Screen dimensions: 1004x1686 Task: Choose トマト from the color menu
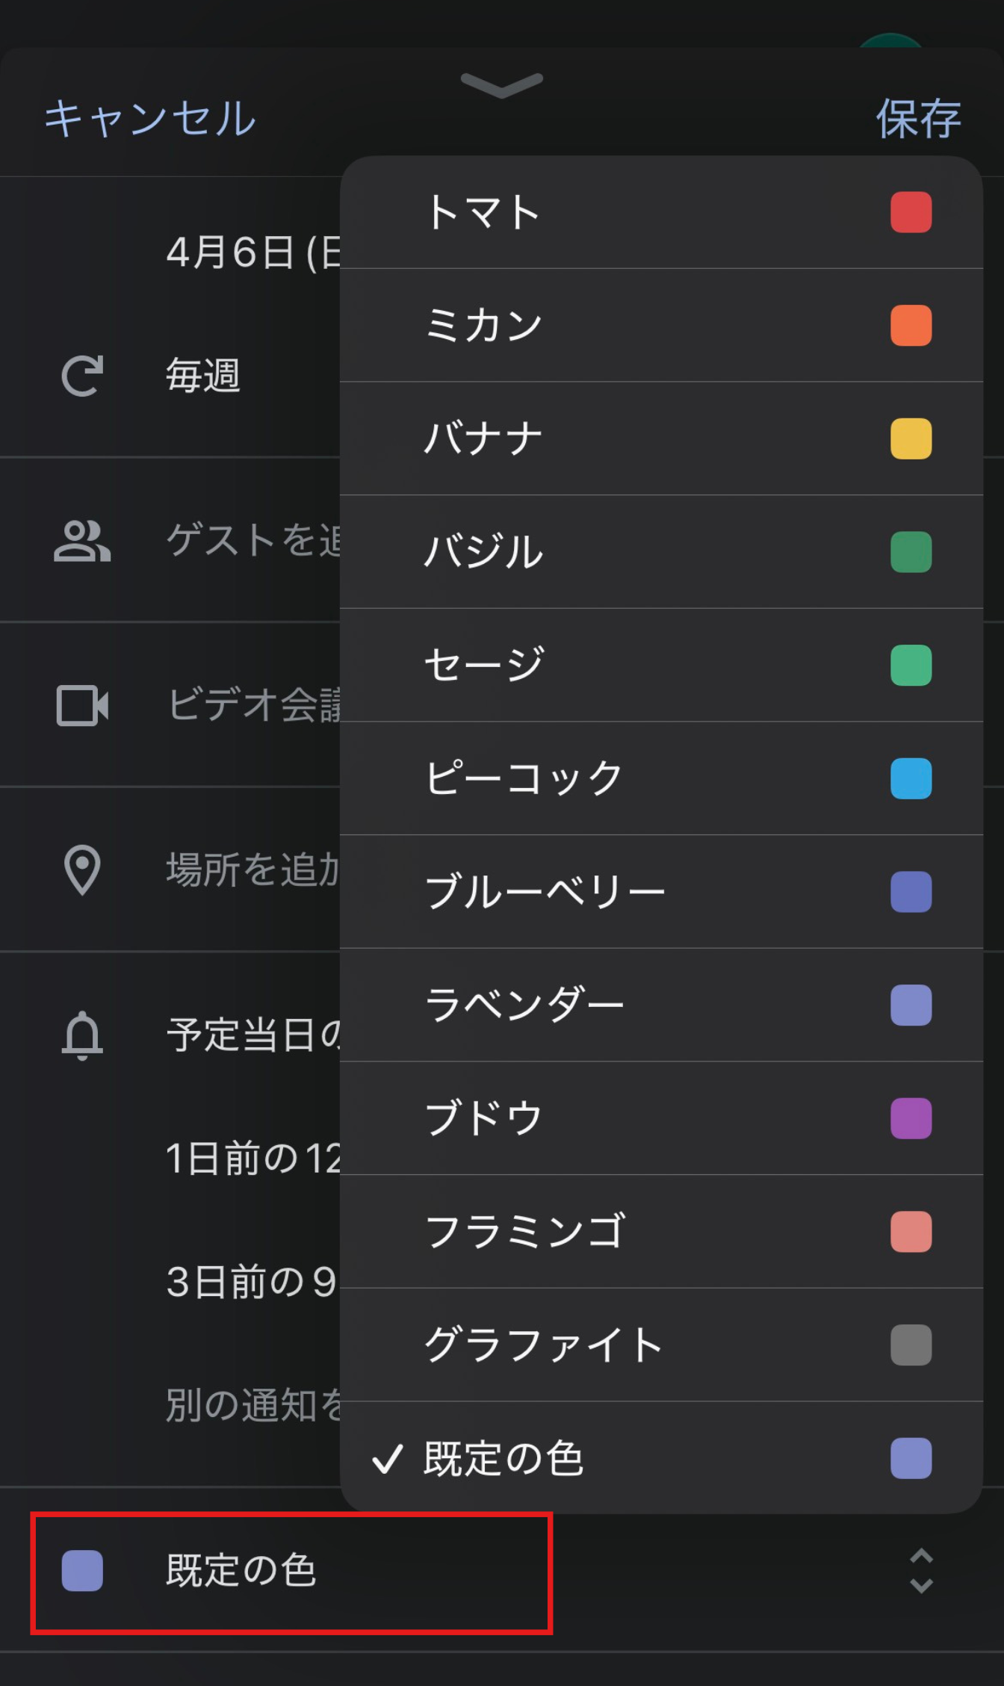(x=483, y=213)
